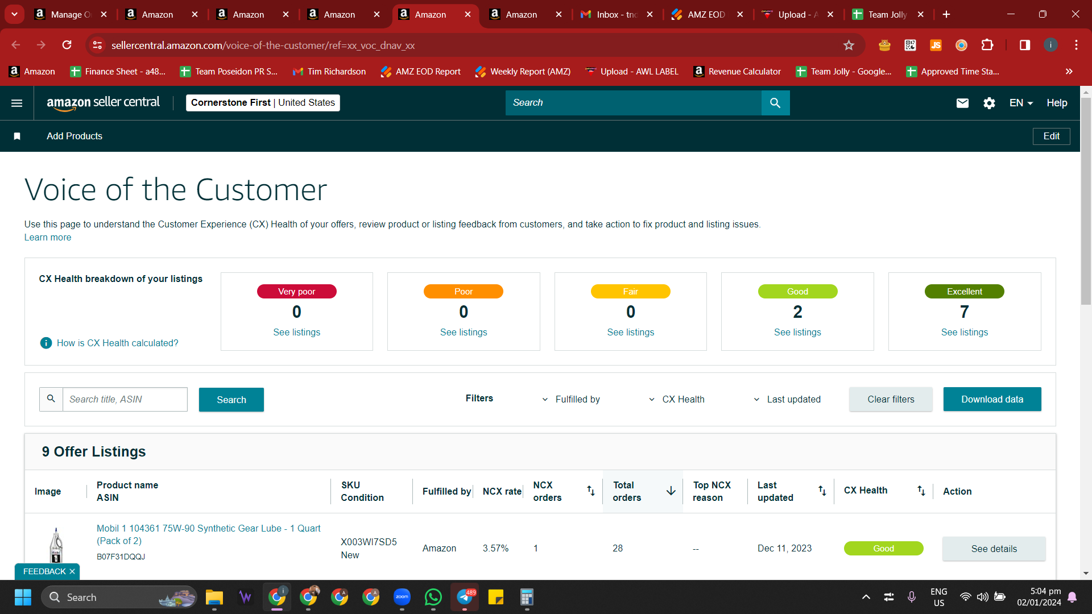Click the Seller Central header search box
Screen dimensions: 1092x614
[x=634, y=103]
